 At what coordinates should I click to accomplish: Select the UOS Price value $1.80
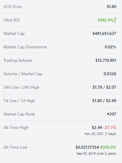tap(111, 7)
